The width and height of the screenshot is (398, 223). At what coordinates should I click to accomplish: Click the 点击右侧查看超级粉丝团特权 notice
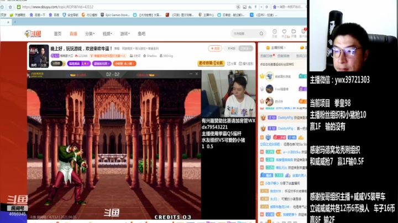click(277, 65)
